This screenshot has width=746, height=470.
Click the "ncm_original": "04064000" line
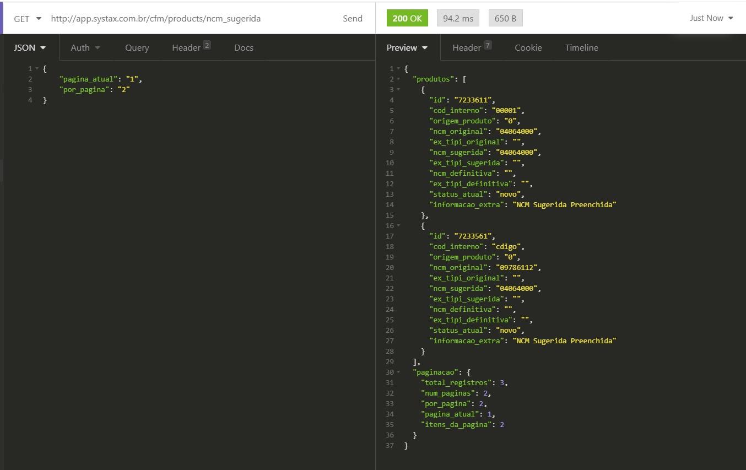tap(485, 132)
